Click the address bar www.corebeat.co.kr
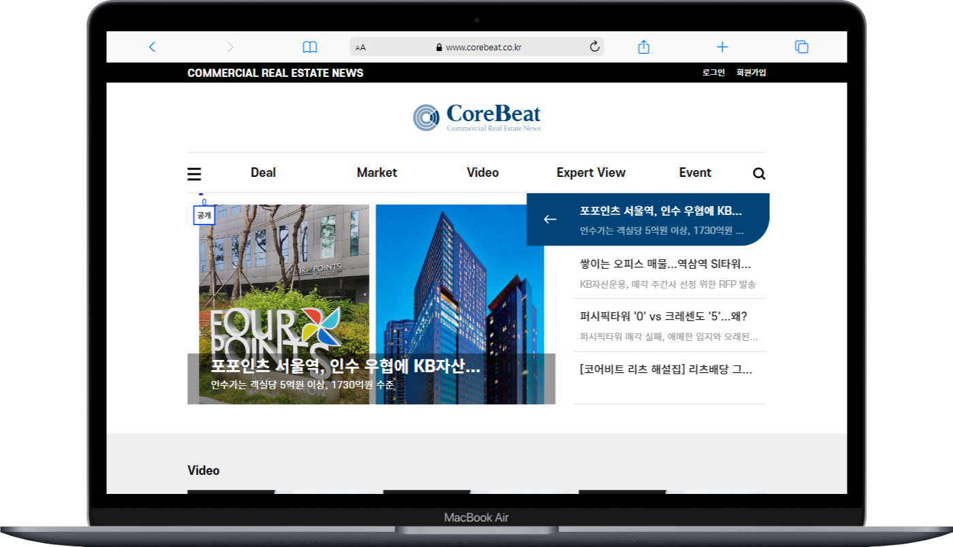Screen dimensions: 953x547 (476, 47)
